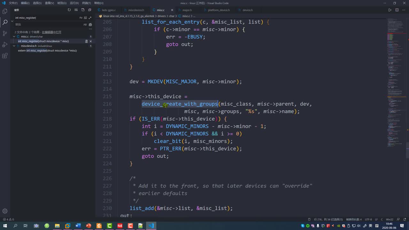
Task: Open Windows taskbar search
Action: tap(15, 226)
